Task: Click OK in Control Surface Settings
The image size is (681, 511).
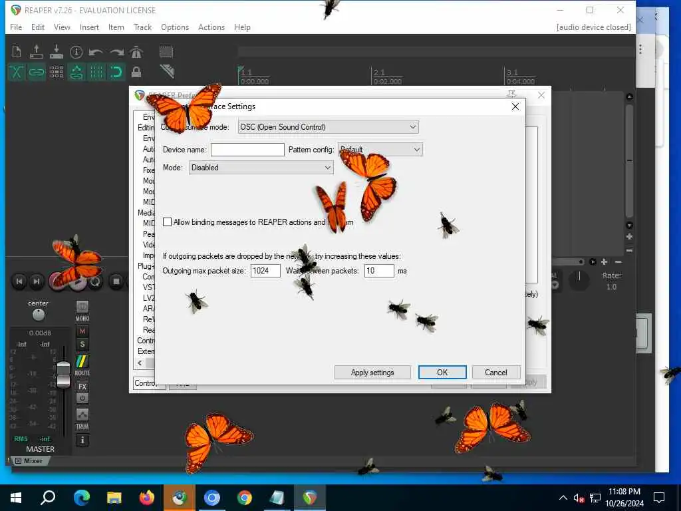Action: click(x=442, y=373)
